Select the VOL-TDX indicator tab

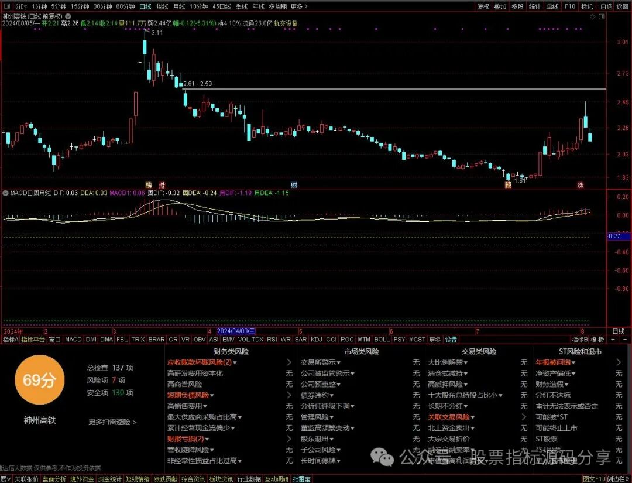(250, 340)
